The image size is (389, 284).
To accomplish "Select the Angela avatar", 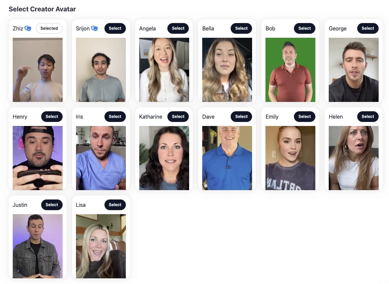I will [x=178, y=28].
